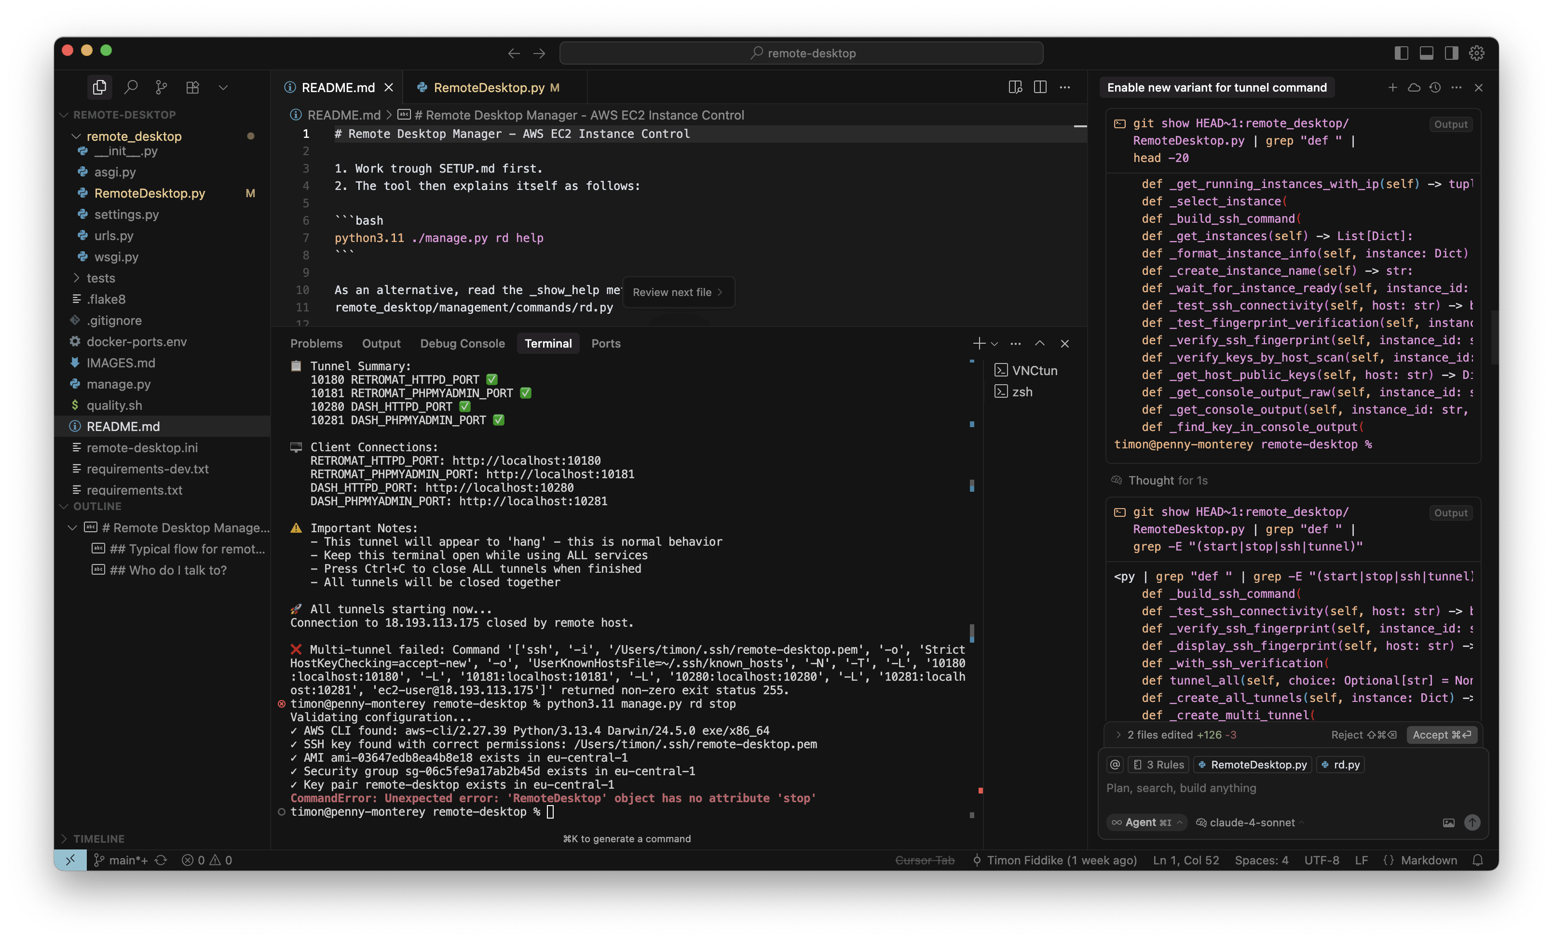Expand the TIMELINE section

pos(98,839)
